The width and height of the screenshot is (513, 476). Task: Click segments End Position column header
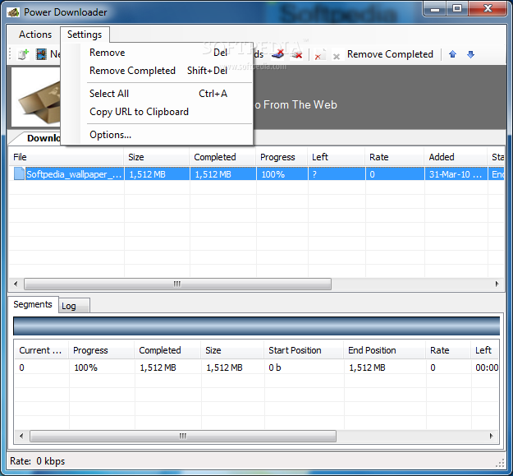click(x=385, y=350)
